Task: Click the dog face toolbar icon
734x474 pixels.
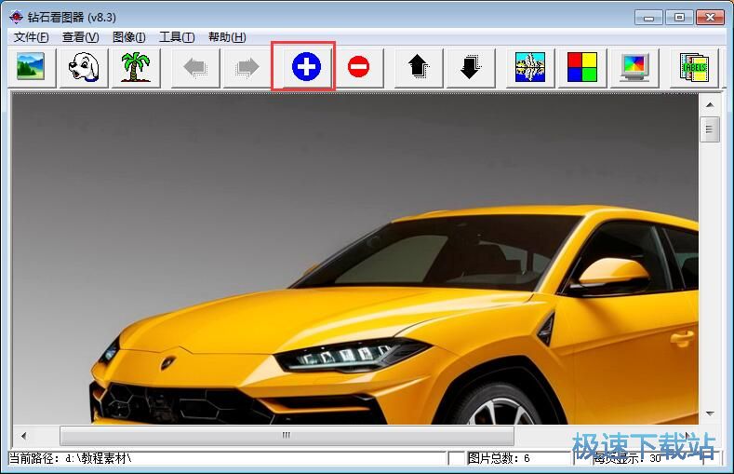Action: [84, 67]
